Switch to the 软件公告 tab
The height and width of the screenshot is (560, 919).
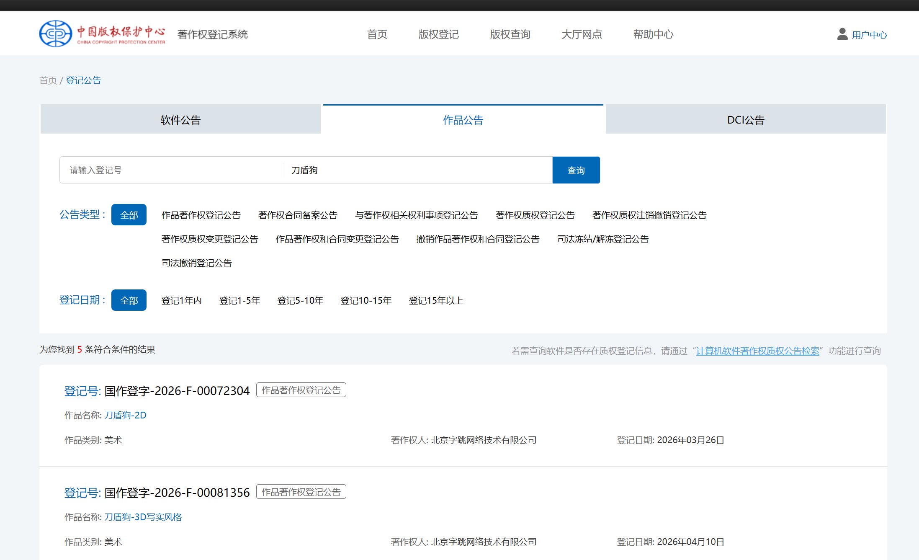[180, 119]
